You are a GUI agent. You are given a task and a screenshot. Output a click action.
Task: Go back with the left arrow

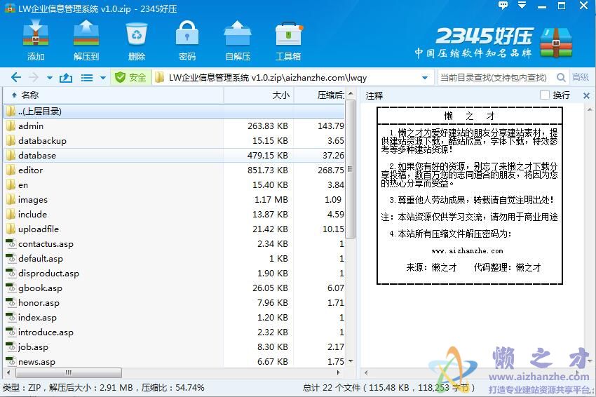click(x=16, y=78)
